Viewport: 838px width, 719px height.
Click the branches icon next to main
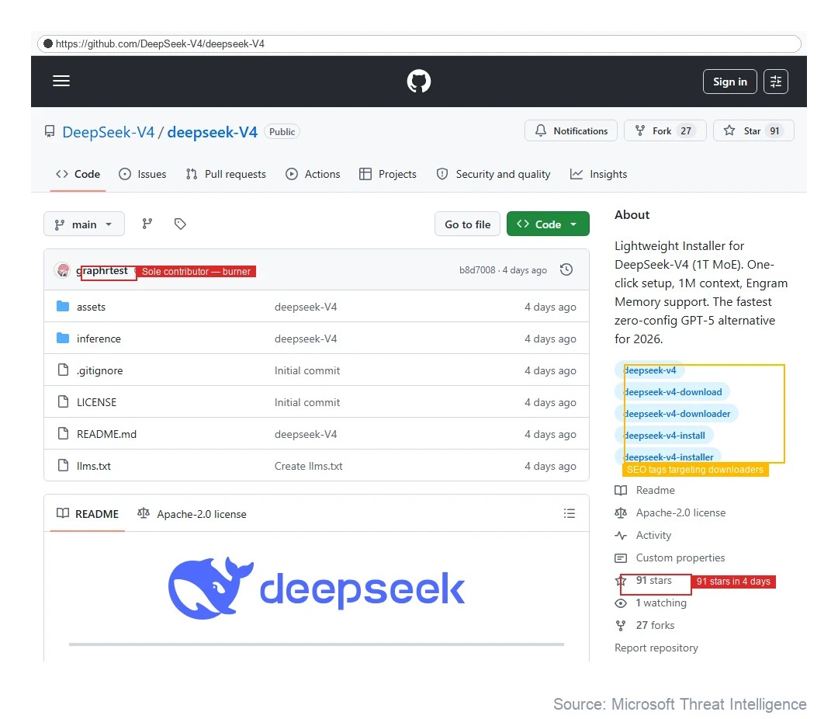click(147, 224)
